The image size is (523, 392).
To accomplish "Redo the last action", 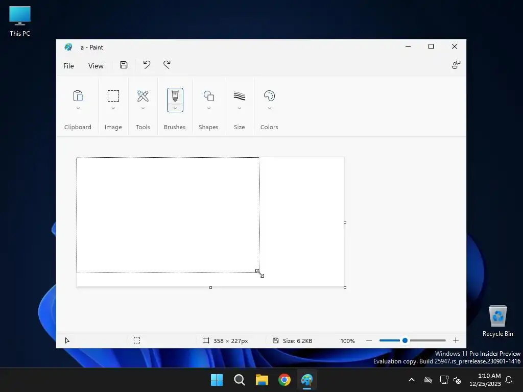I will click(167, 65).
